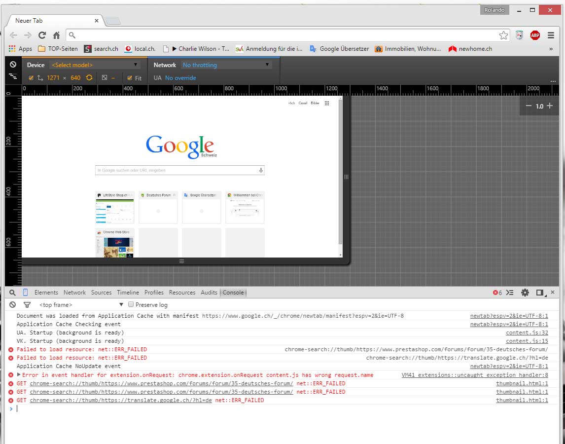
Task: Zoom out with the minus button
Action: (529, 106)
